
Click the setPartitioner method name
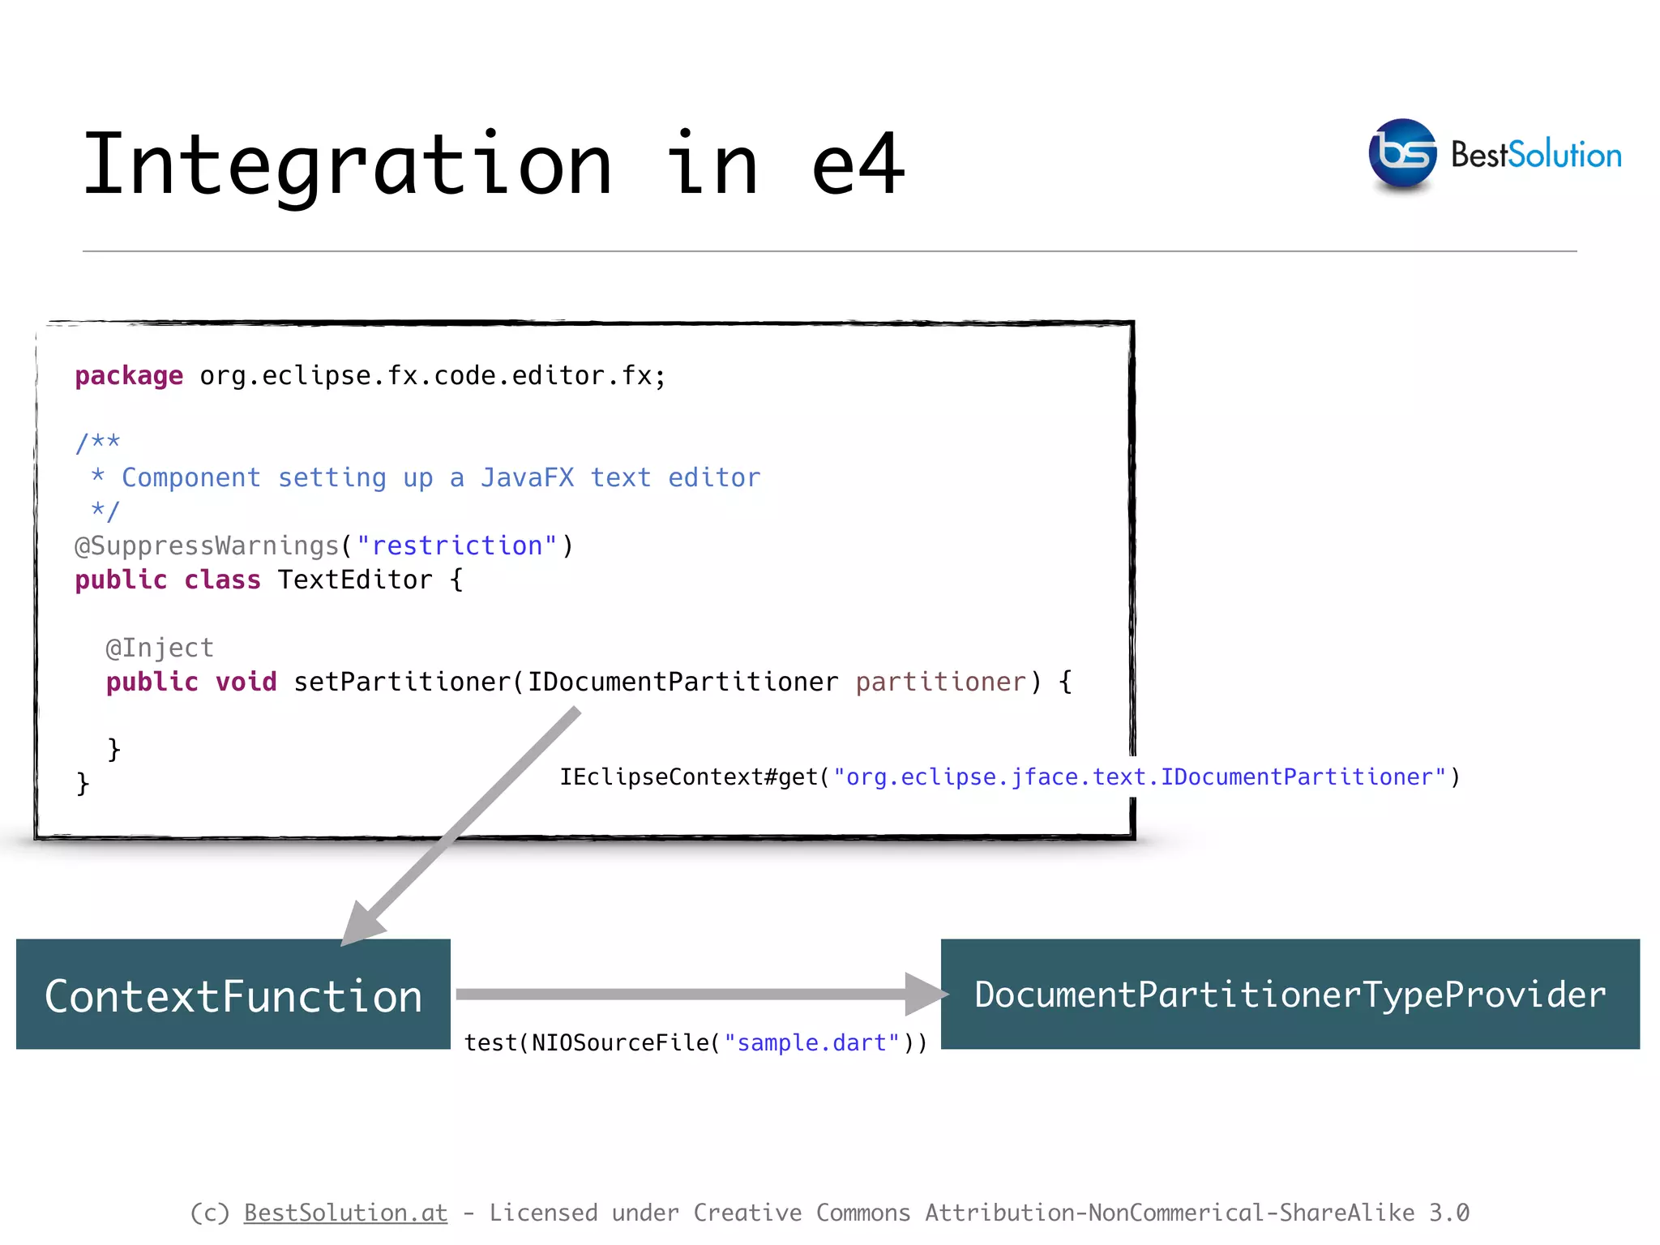click(x=402, y=682)
